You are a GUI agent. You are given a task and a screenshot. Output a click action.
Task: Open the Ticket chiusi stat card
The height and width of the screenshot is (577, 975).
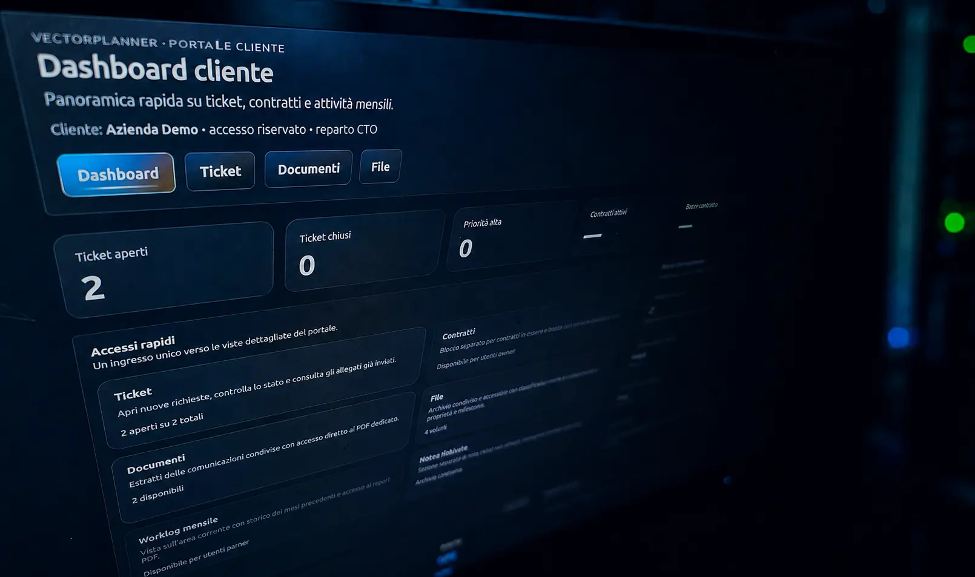point(365,250)
